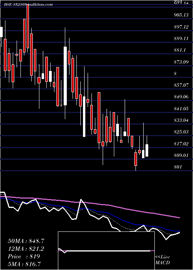
Task: Click the 857.07 price axis label
Action: (181, 85)
